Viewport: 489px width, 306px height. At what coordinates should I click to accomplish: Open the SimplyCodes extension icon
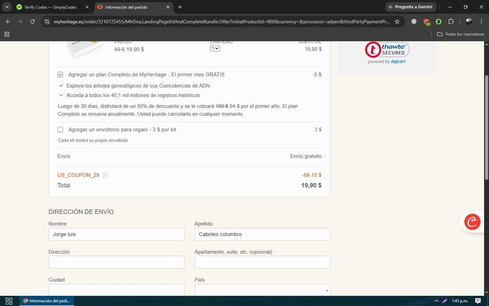coord(438,22)
